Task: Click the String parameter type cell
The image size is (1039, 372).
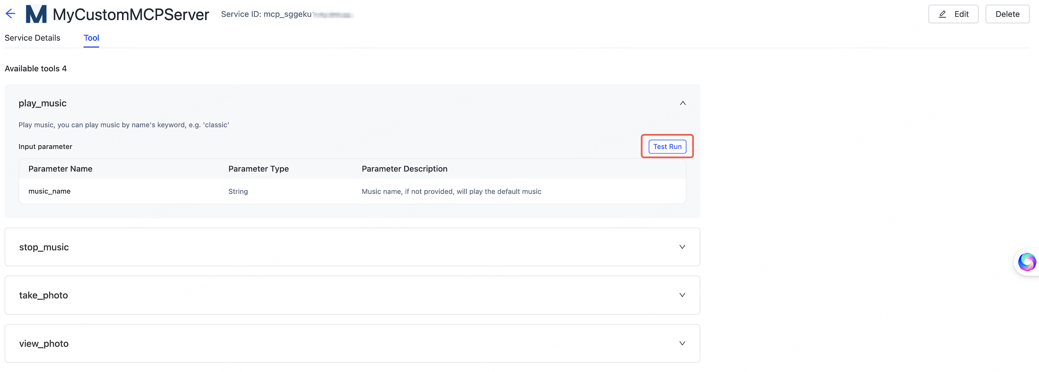Action: click(238, 191)
